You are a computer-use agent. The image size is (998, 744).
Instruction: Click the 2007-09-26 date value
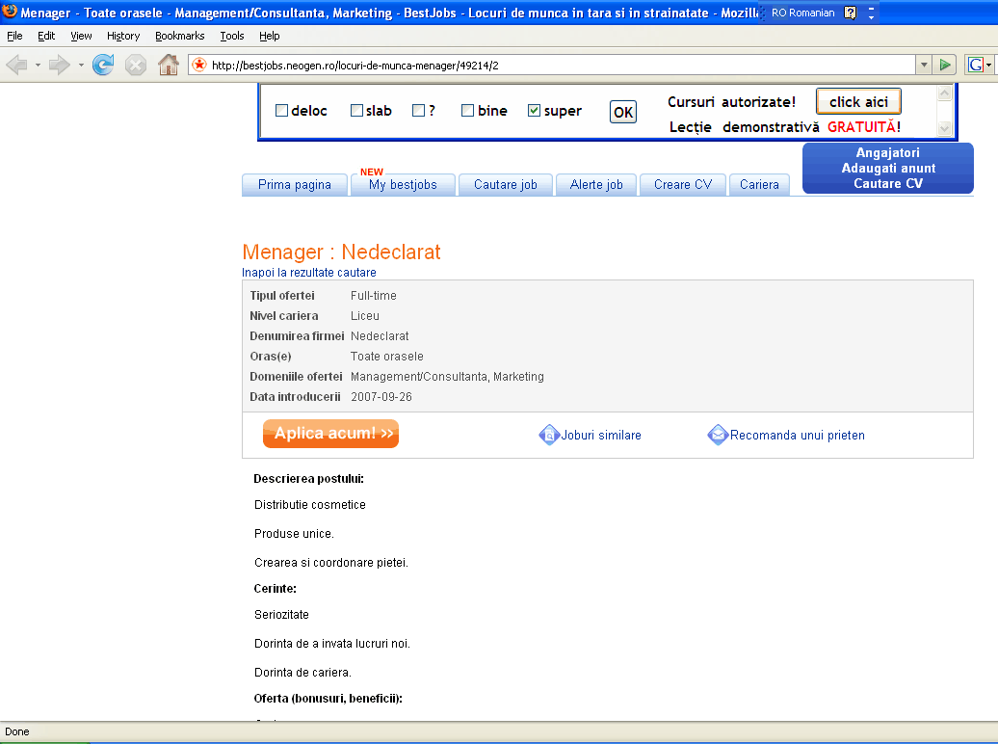[x=381, y=397]
